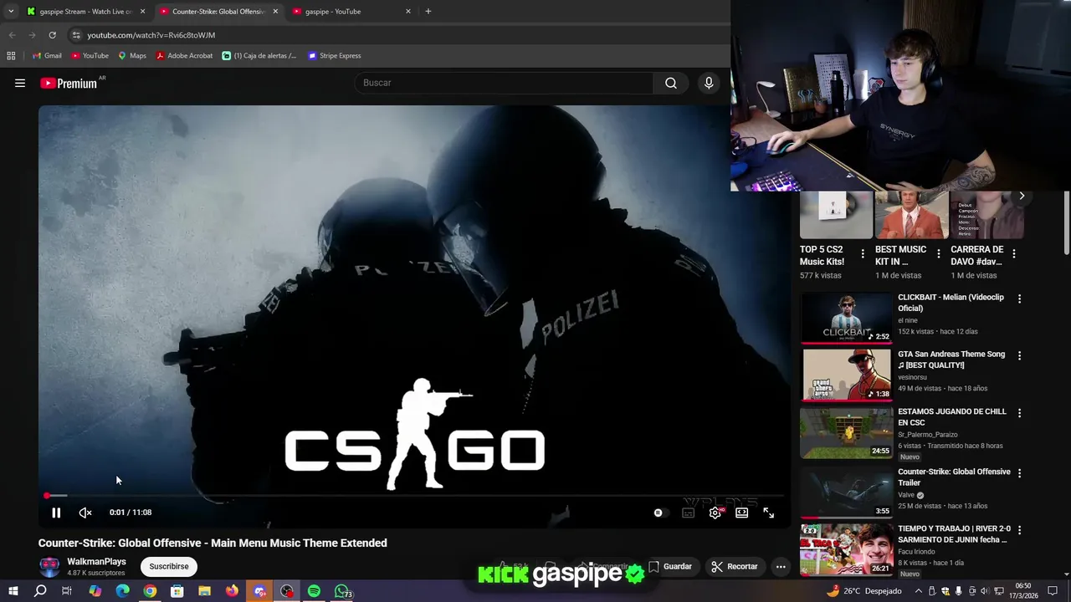This screenshot has width=1071, height=602.
Task: Turn on subtitles with the captions button
Action: pyautogui.click(x=688, y=513)
